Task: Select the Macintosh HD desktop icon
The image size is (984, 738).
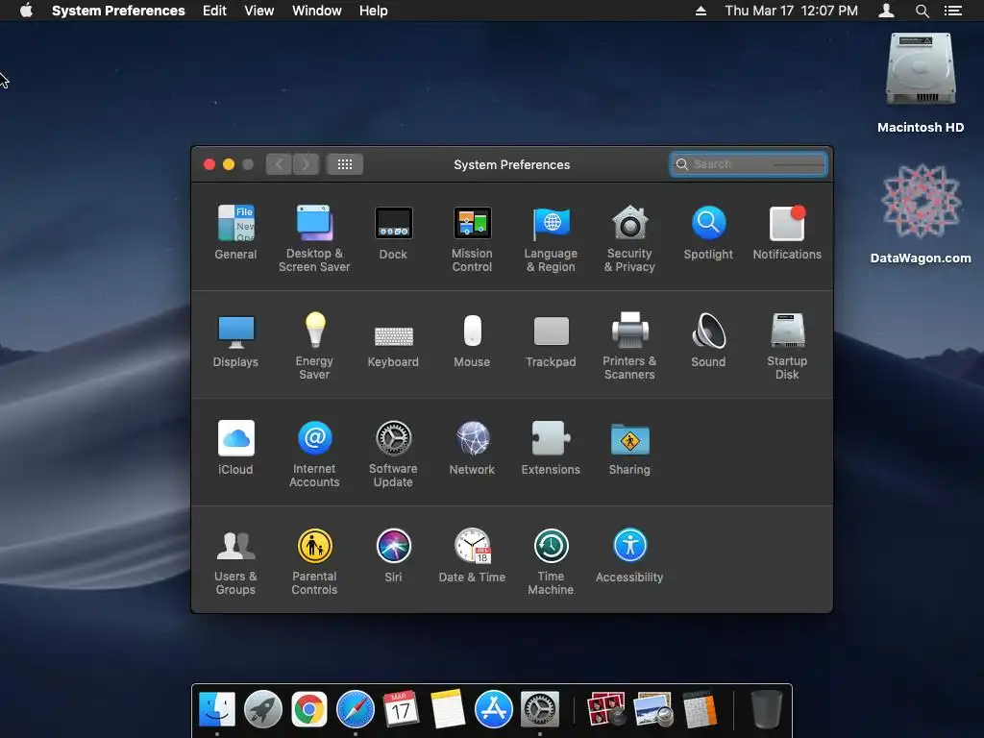Action: (x=921, y=83)
